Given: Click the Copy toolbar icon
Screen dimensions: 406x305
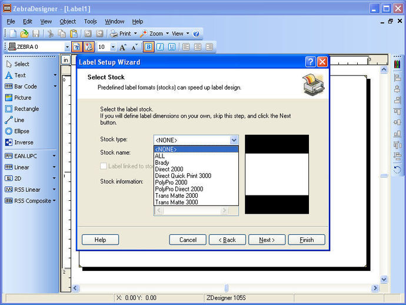Looking at the screenshot, I should [x=62, y=34].
